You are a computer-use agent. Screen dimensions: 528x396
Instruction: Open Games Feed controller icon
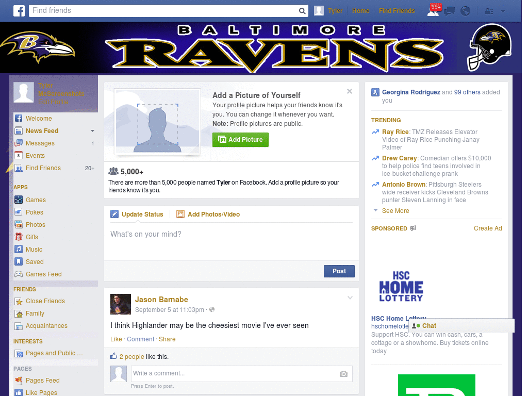point(19,274)
